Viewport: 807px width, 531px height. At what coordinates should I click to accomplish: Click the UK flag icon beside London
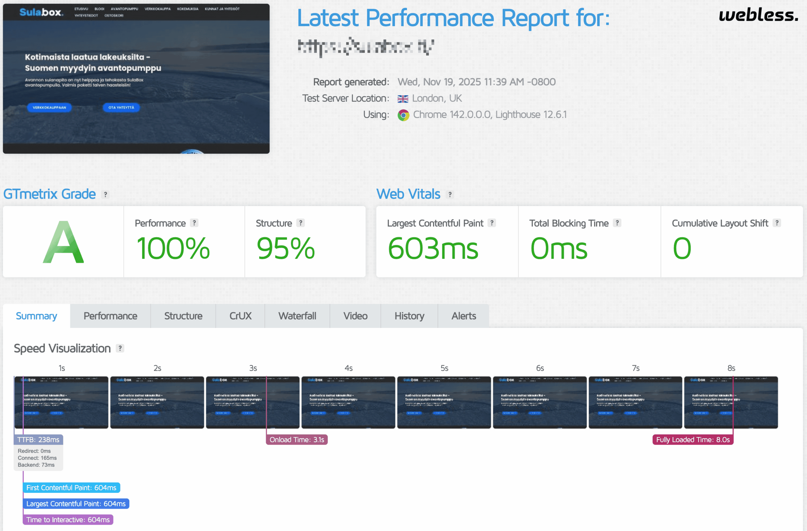(403, 99)
